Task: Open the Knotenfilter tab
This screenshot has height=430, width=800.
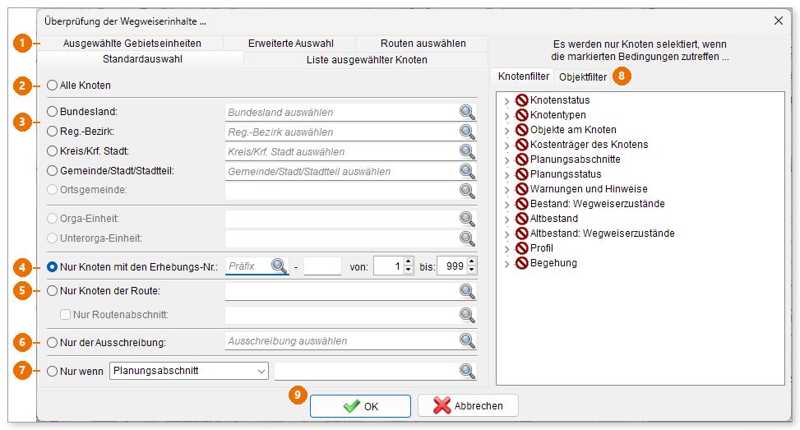Action: 524,76
